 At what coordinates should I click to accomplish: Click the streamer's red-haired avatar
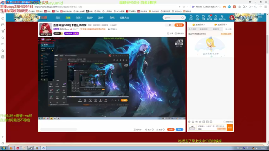click(46, 29)
